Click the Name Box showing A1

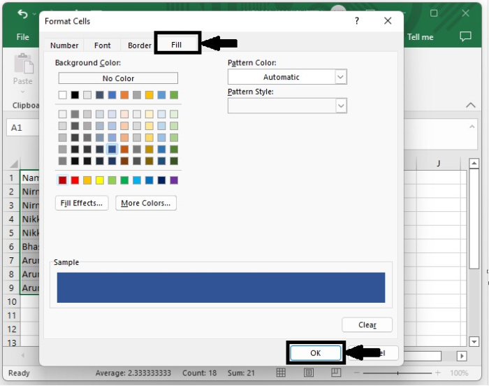pos(23,127)
